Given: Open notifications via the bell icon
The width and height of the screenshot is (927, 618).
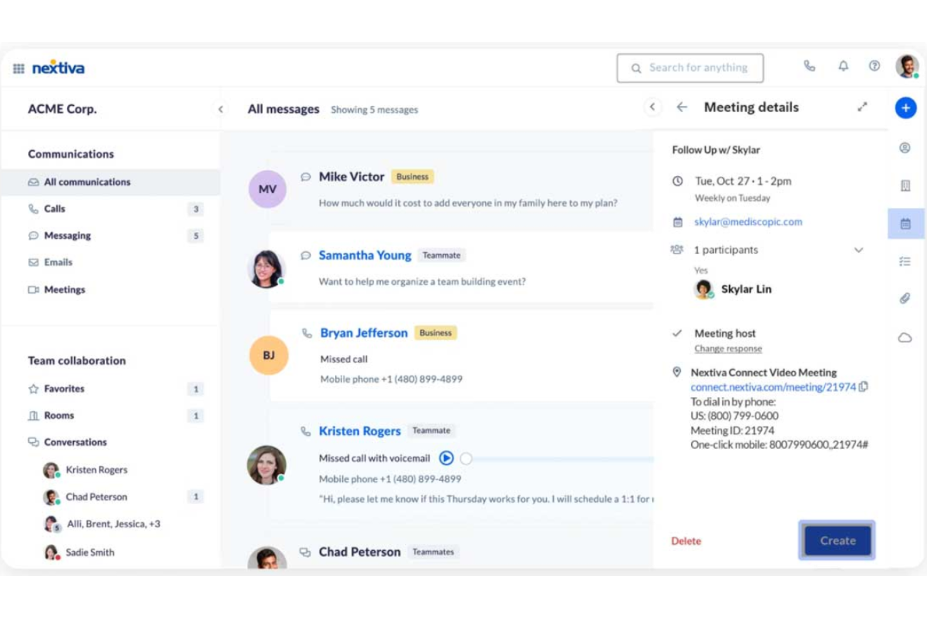Looking at the screenshot, I should pyautogui.click(x=843, y=65).
